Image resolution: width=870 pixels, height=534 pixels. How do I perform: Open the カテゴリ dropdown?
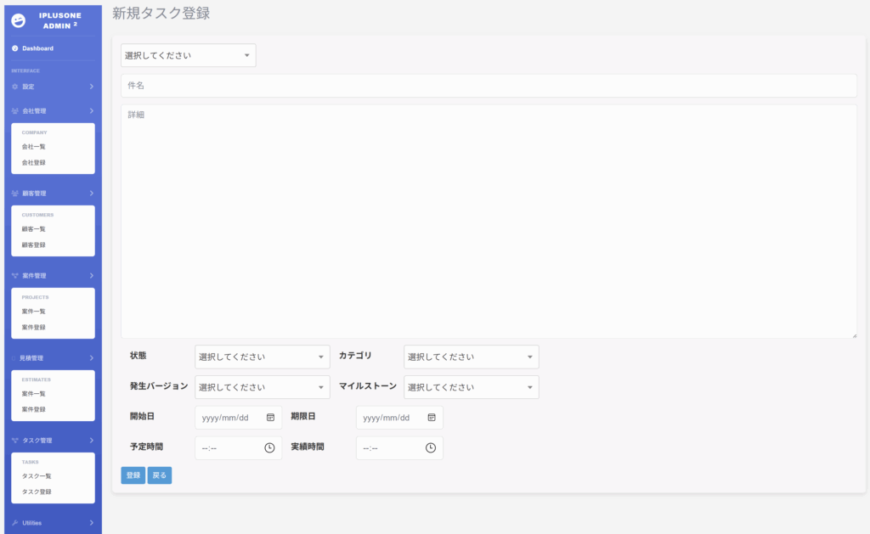click(x=471, y=357)
